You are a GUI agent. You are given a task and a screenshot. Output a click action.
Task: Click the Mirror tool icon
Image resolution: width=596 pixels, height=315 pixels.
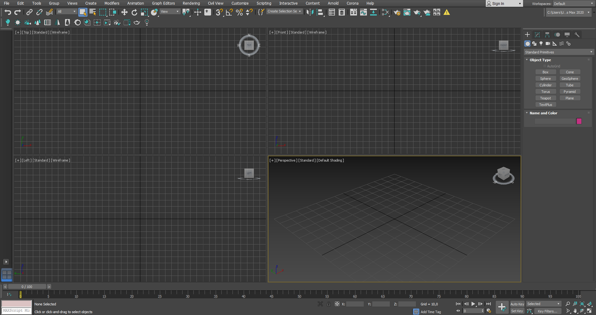click(x=310, y=12)
